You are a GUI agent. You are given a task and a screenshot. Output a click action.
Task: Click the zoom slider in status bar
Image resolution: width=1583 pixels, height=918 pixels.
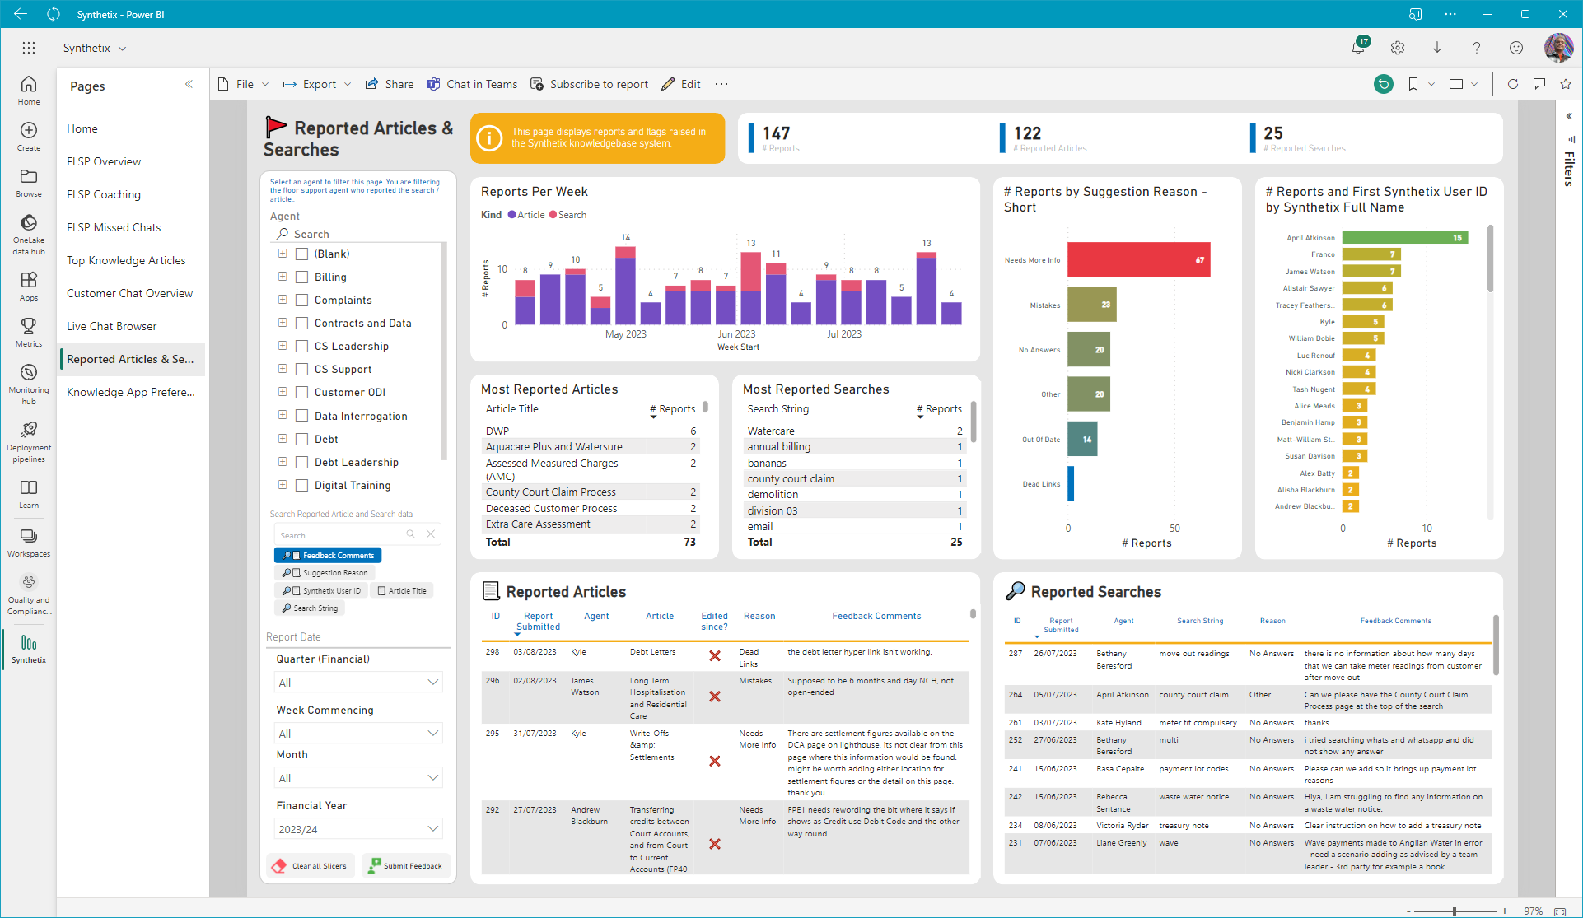[1455, 911]
